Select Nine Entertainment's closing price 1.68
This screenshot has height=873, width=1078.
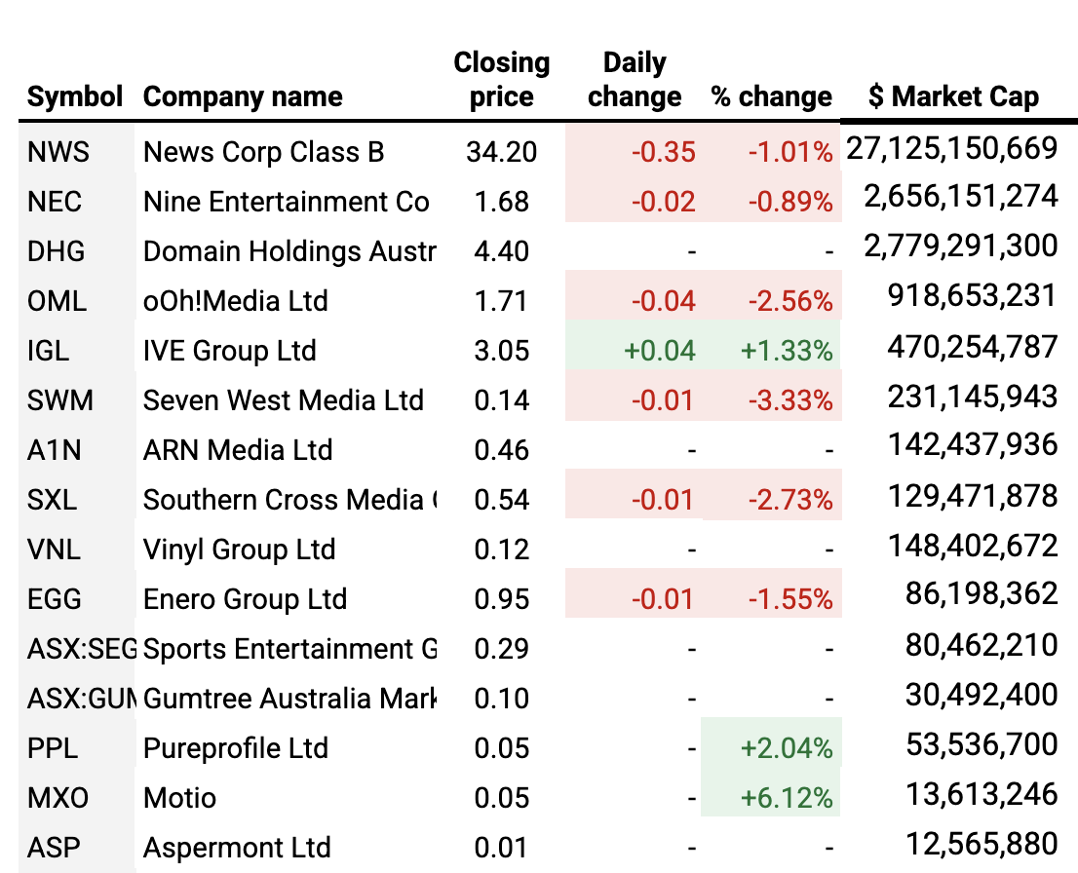[x=501, y=202]
